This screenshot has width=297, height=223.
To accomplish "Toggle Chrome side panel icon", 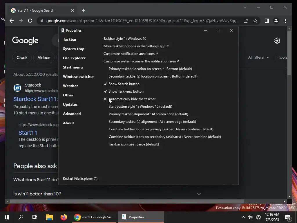I will (267, 21).
